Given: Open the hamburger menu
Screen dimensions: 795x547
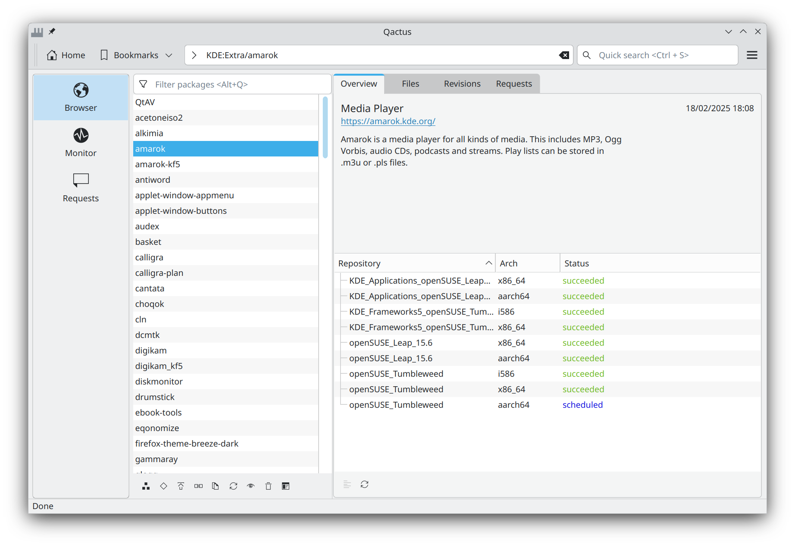Looking at the screenshot, I should coord(752,55).
